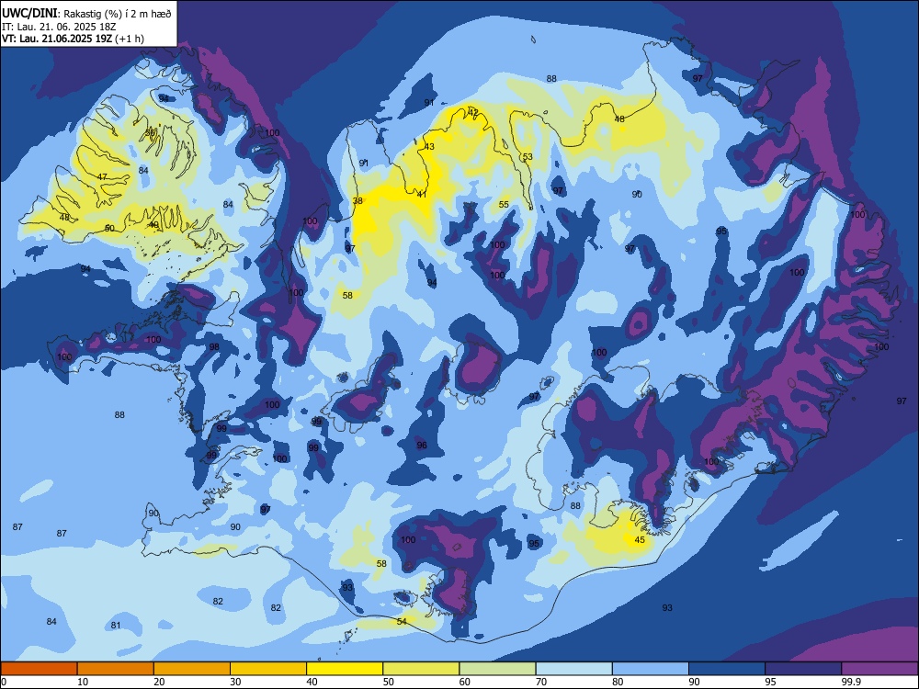Click the '38' humidity value on the map
This screenshot has height=689, width=919.
(x=357, y=200)
